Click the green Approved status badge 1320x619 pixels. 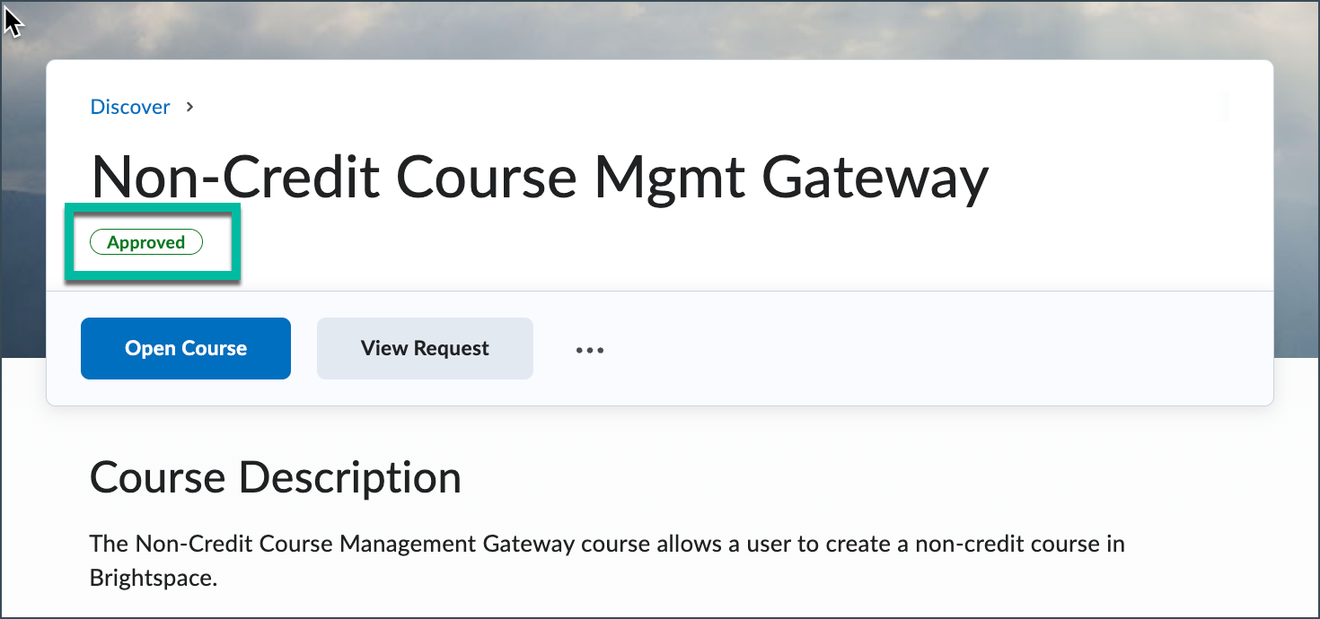[x=146, y=242]
